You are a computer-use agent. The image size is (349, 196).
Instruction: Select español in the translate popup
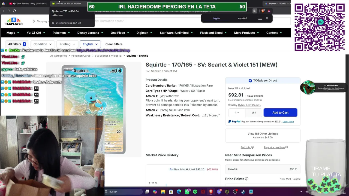(x=242, y=18)
